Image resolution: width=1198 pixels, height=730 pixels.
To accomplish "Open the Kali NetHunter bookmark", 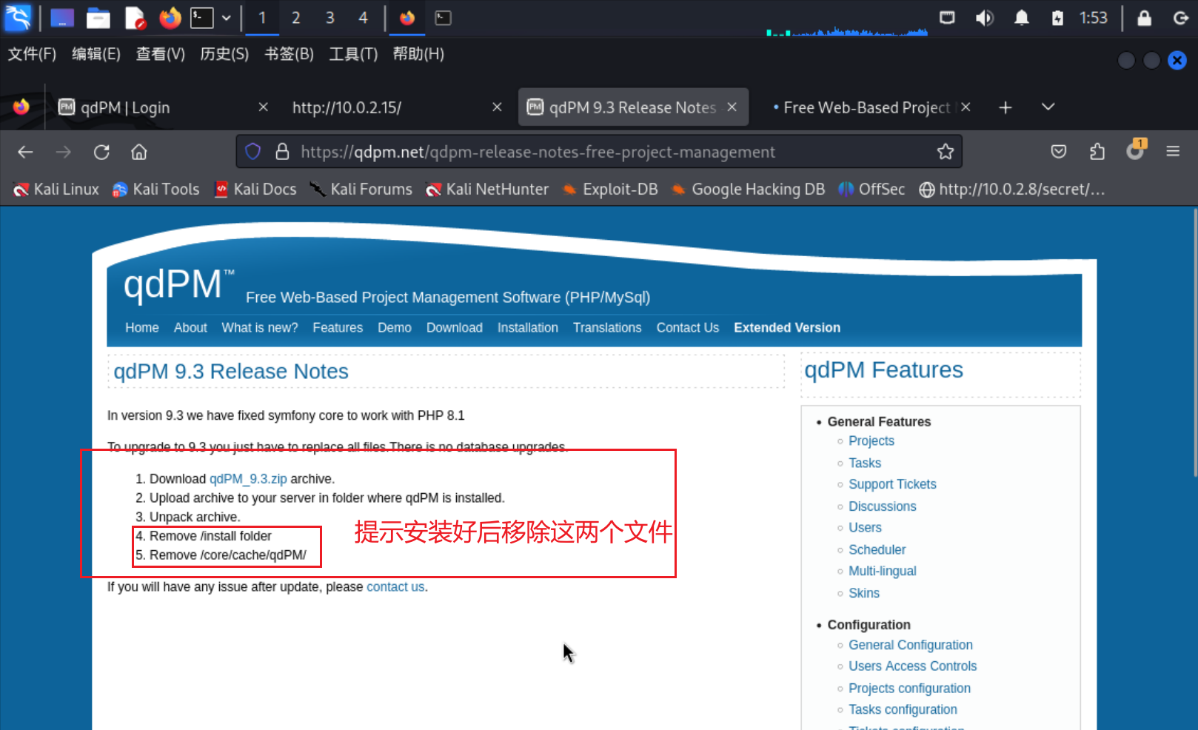I will point(487,190).
